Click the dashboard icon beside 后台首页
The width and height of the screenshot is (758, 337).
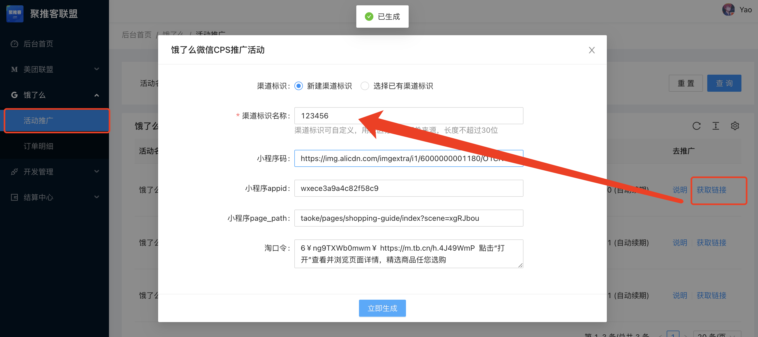[14, 44]
